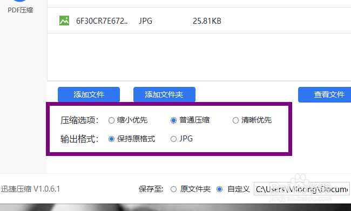Choose 保持原格式 output format
This screenshot has height=211, width=351.
[132, 139]
